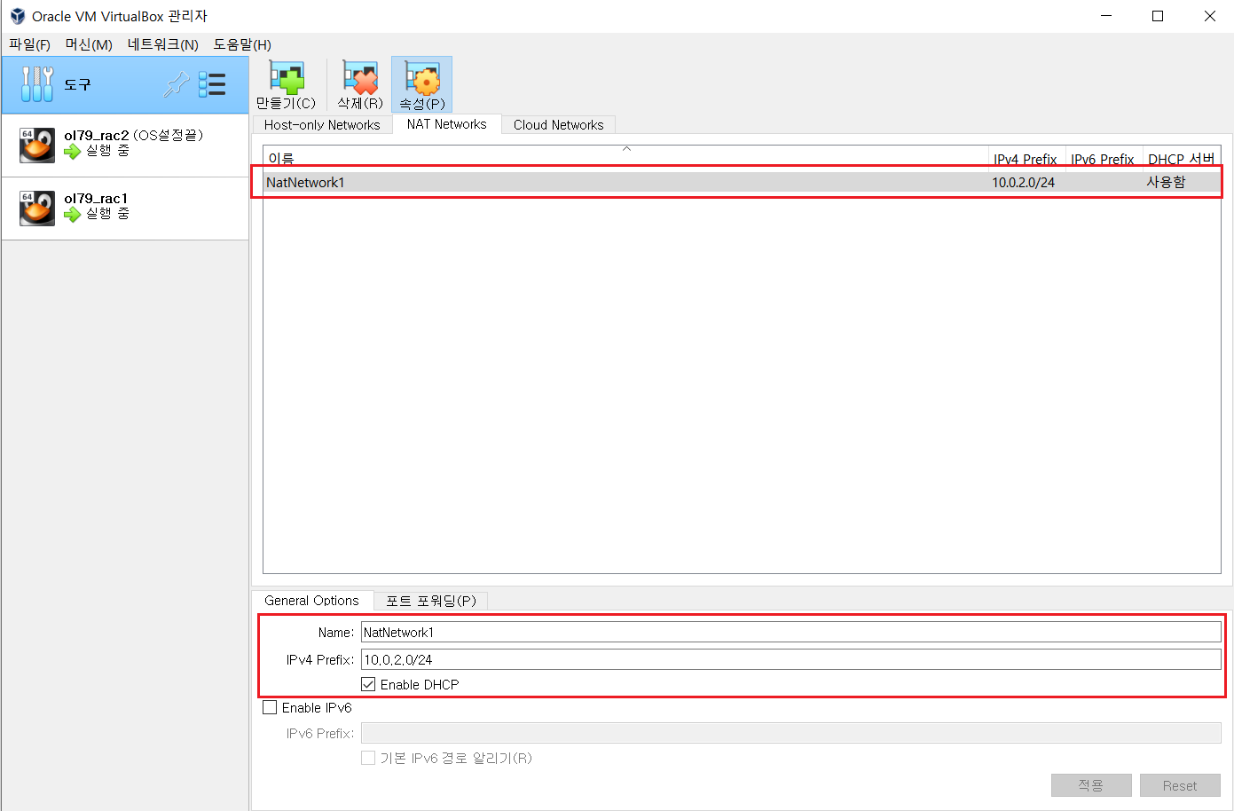Open the Network (네트워크) menu
Image resolution: width=1234 pixels, height=811 pixels.
pos(162,44)
